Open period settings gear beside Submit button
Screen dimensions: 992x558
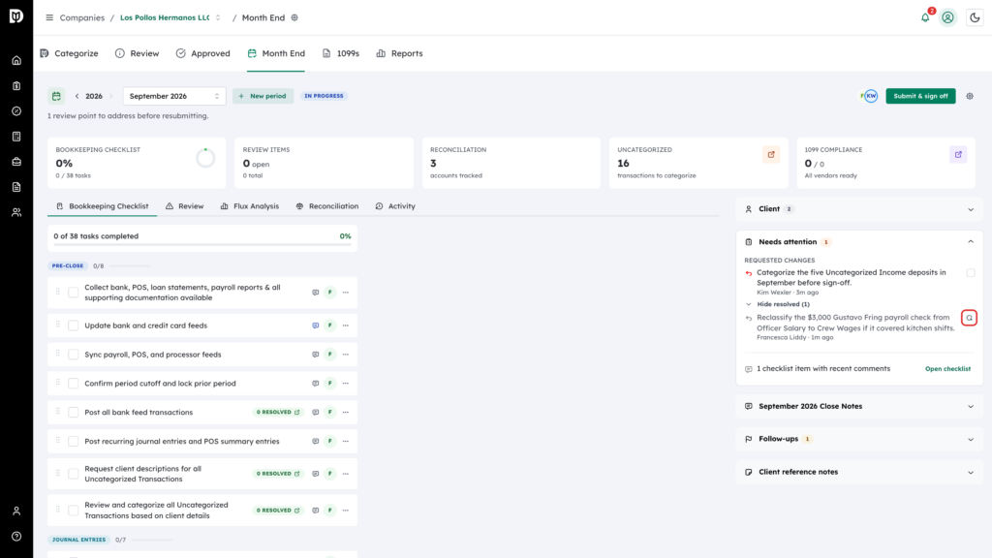click(969, 96)
